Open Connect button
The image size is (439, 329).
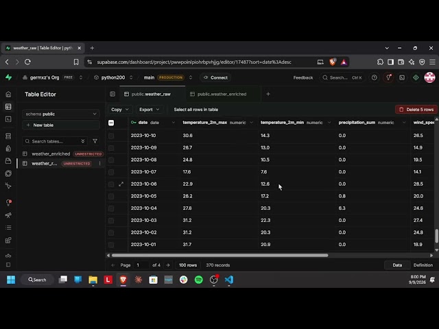pyautogui.click(x=215, y=77)
